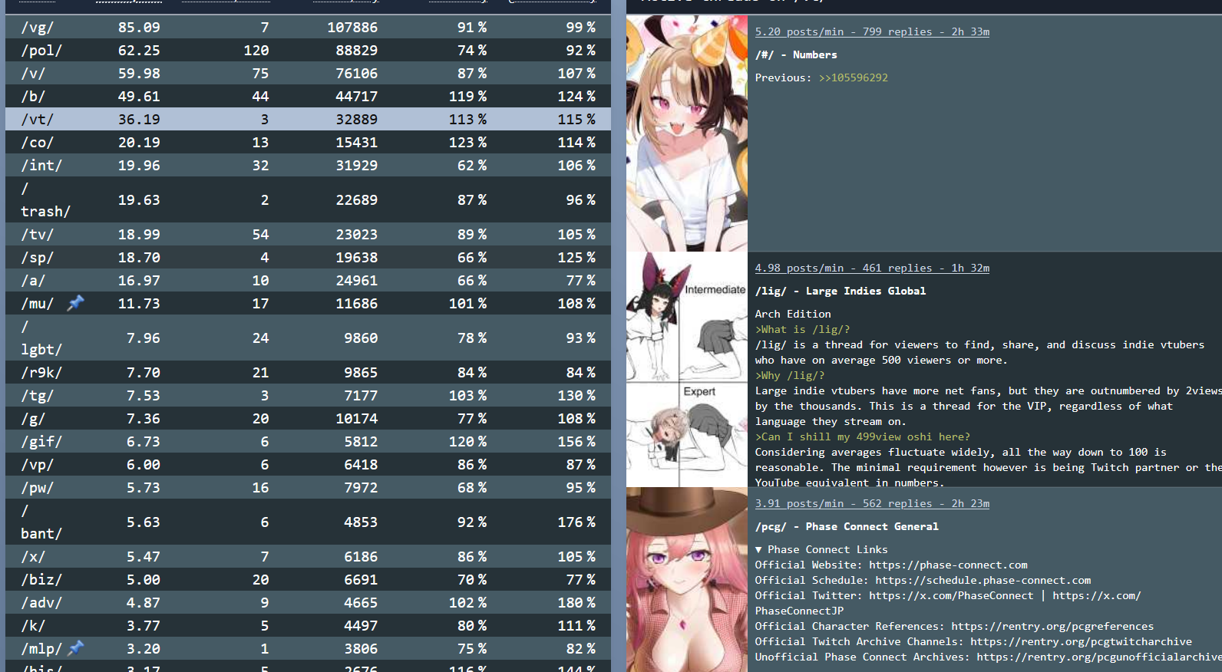Open the /lig/ Large Indies Global thumbnail
Screen dimensions: 1222x672
tap(687, 370)
